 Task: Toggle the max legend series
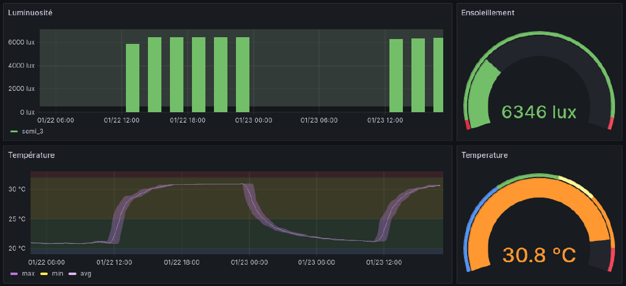(x=28, y=274)
